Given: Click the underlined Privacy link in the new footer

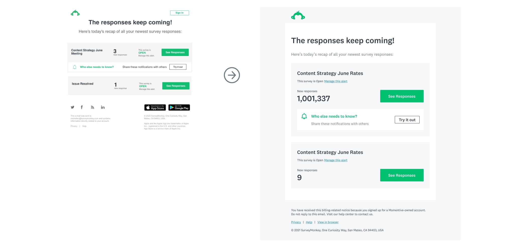Looking at the screenshot, I should (296, 222).
